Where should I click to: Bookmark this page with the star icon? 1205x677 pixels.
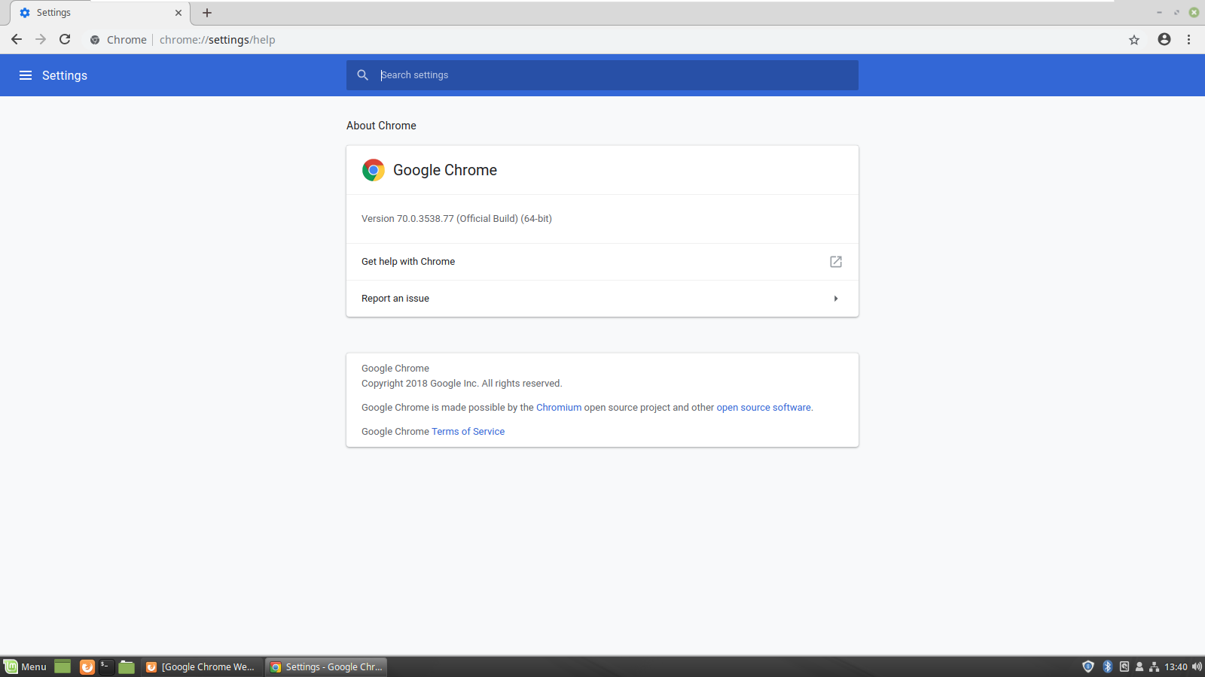click(x=1134, y=40)
